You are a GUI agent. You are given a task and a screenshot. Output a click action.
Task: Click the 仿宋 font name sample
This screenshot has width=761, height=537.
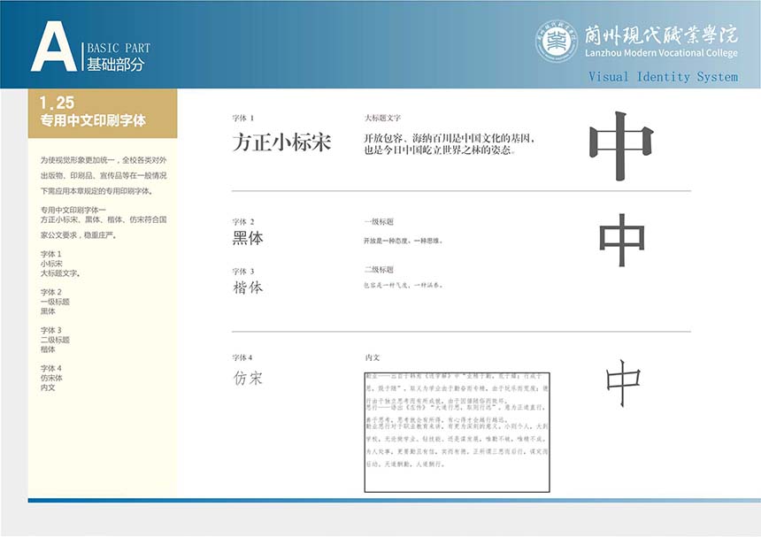[x=248, y=379]
